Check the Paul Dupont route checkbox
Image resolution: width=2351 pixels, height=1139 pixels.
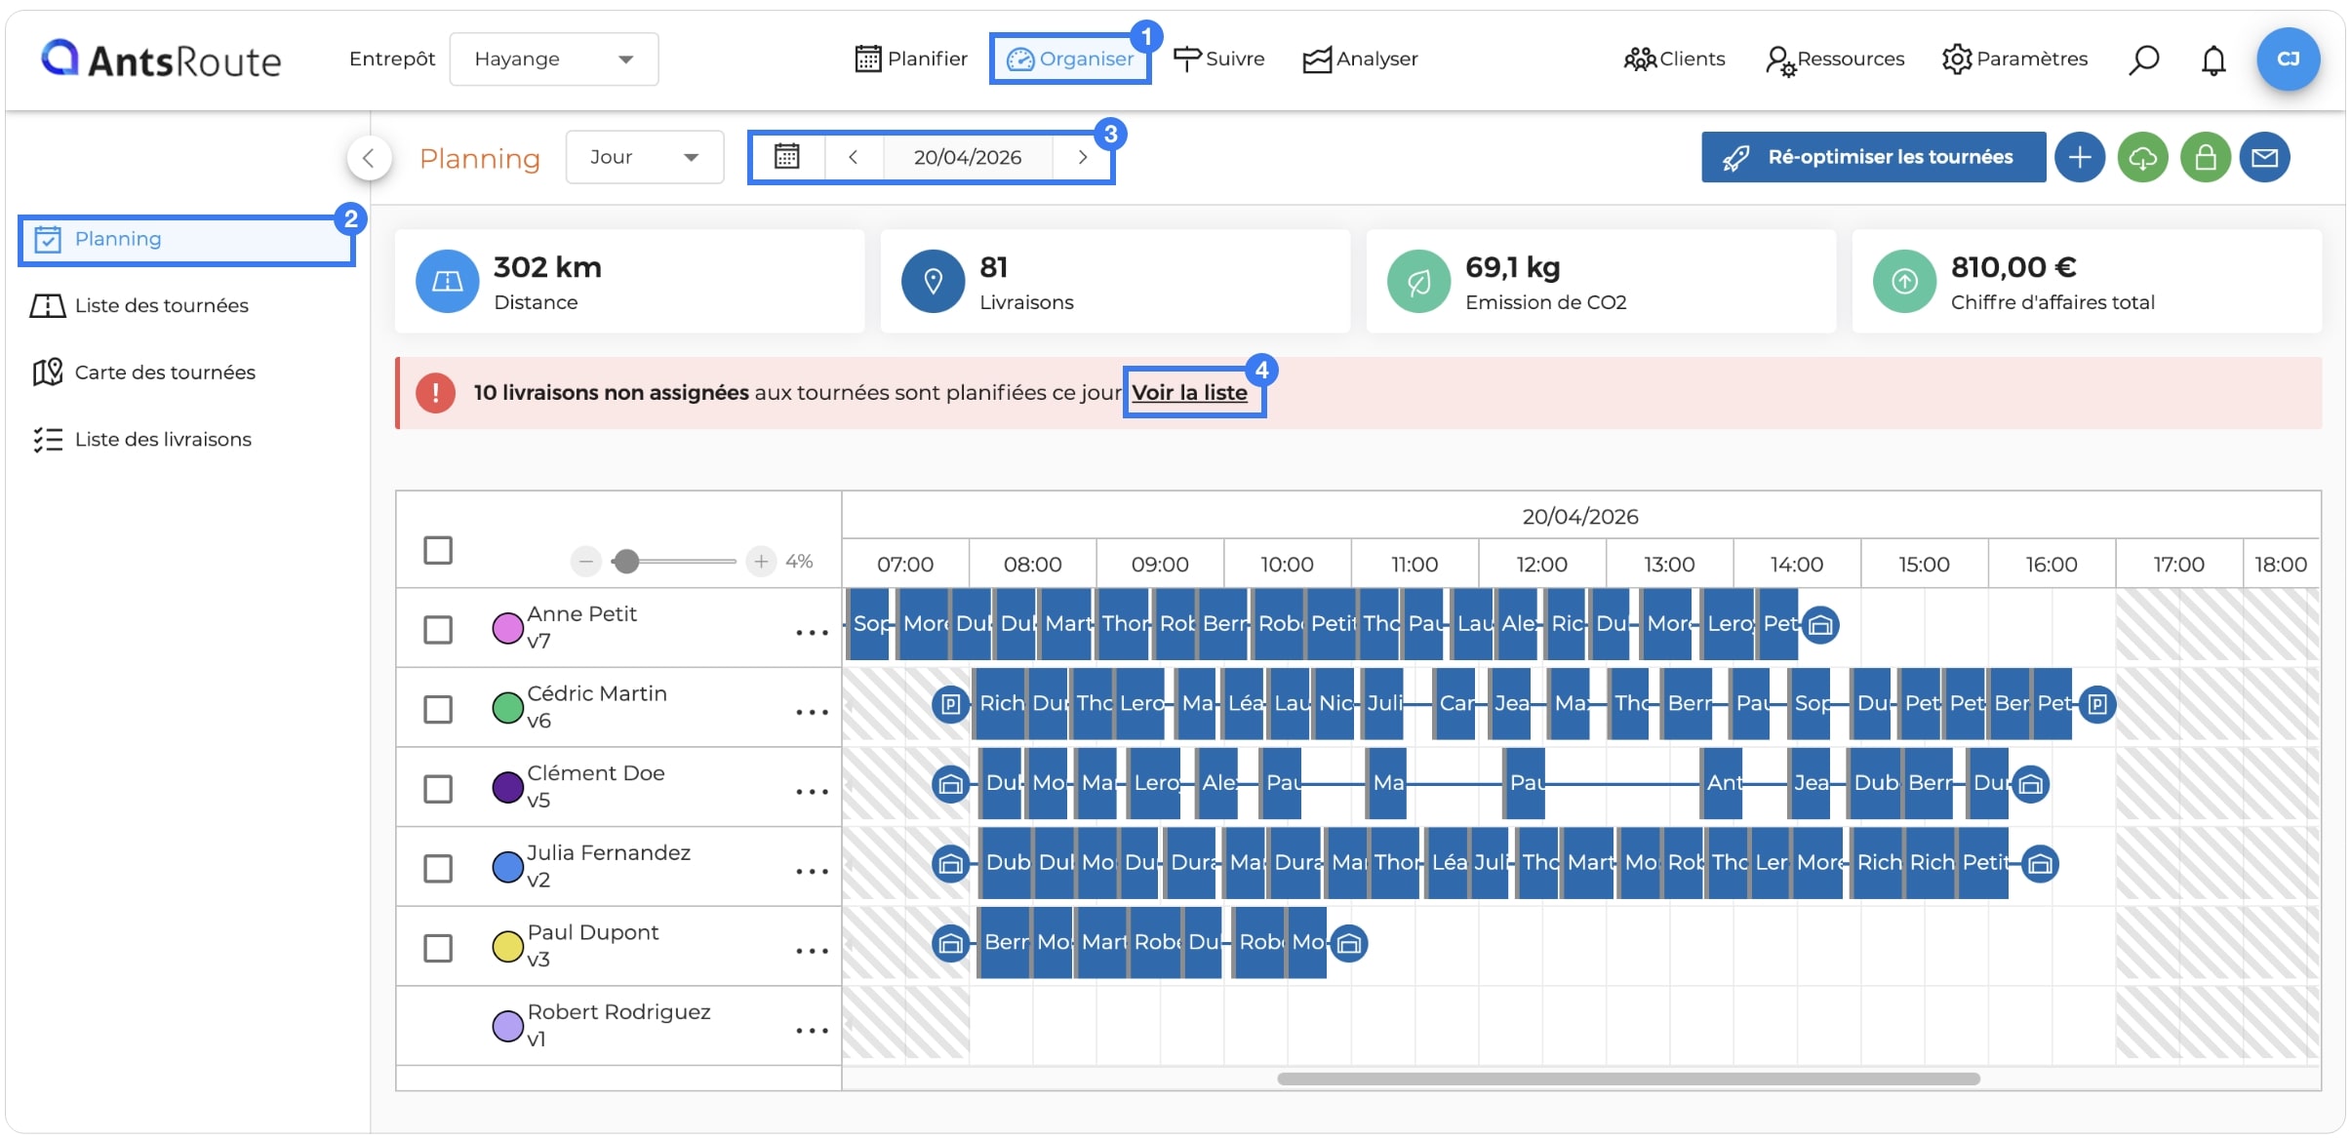(438, 948)
